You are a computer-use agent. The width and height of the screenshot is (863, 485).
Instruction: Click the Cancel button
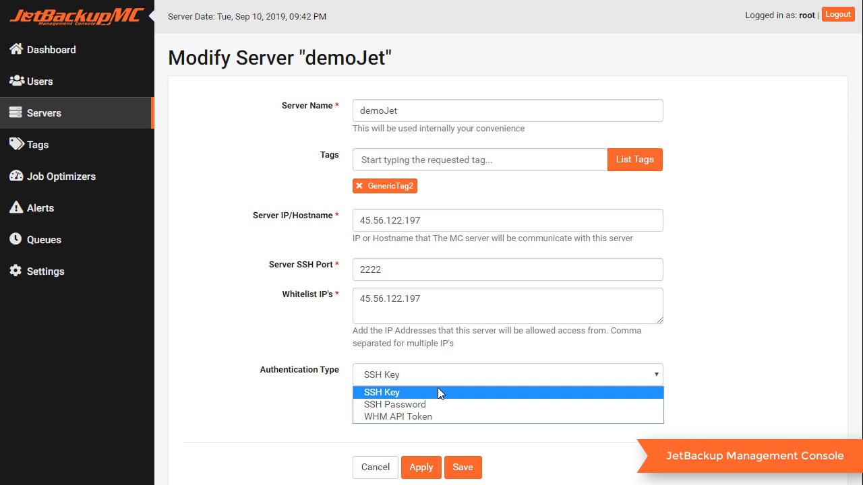click(x=376, y=467)
